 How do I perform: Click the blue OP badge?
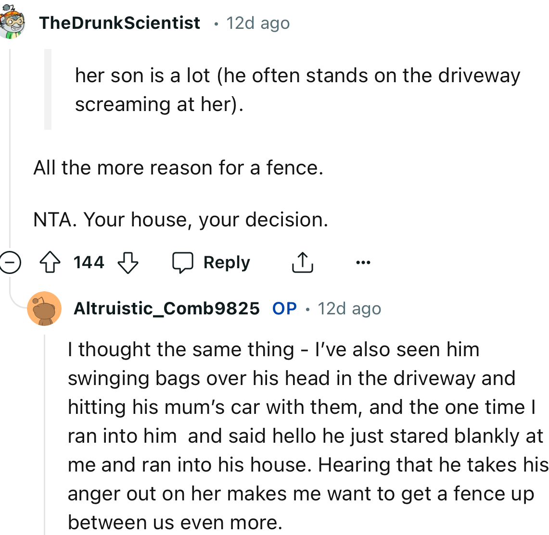(284, 308)
